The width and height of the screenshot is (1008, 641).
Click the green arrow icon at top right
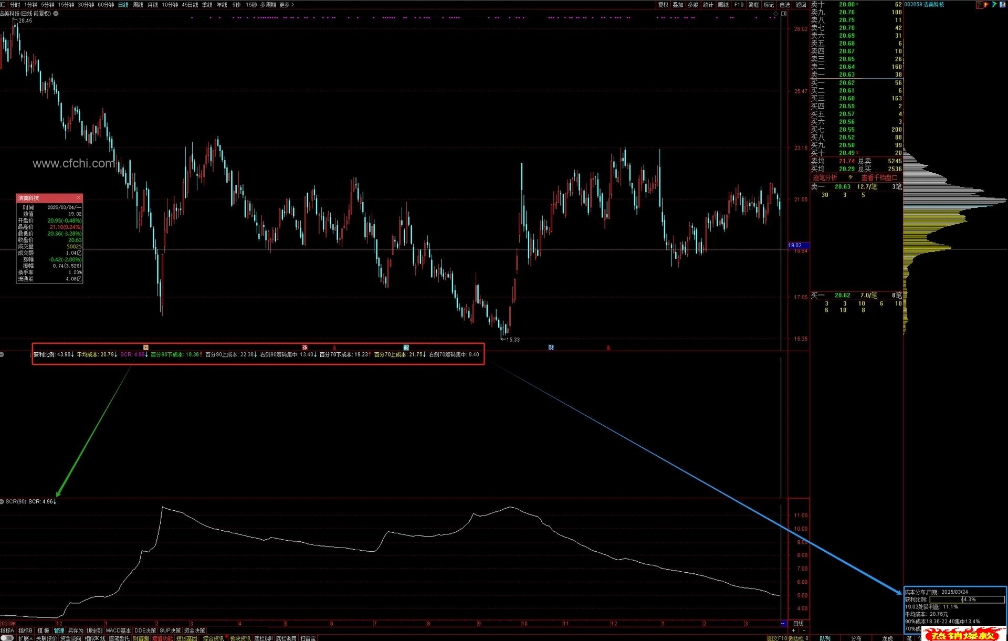click(994, 5)
